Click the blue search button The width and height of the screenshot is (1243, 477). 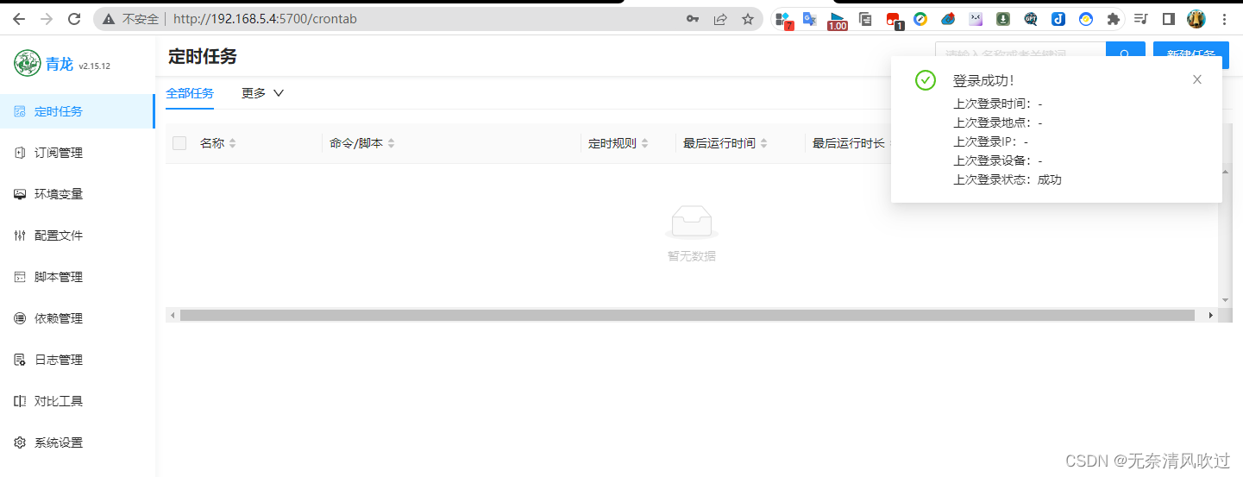coord(1126,54)
